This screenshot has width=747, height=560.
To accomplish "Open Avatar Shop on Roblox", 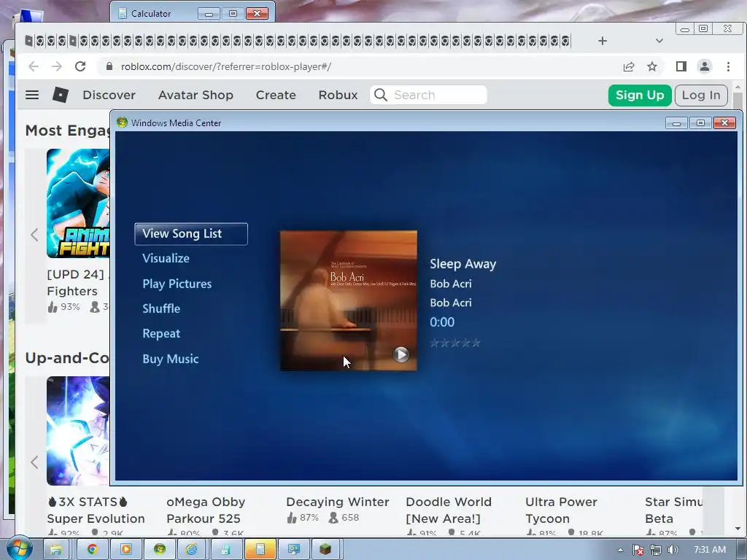I will tap(196, 95).
